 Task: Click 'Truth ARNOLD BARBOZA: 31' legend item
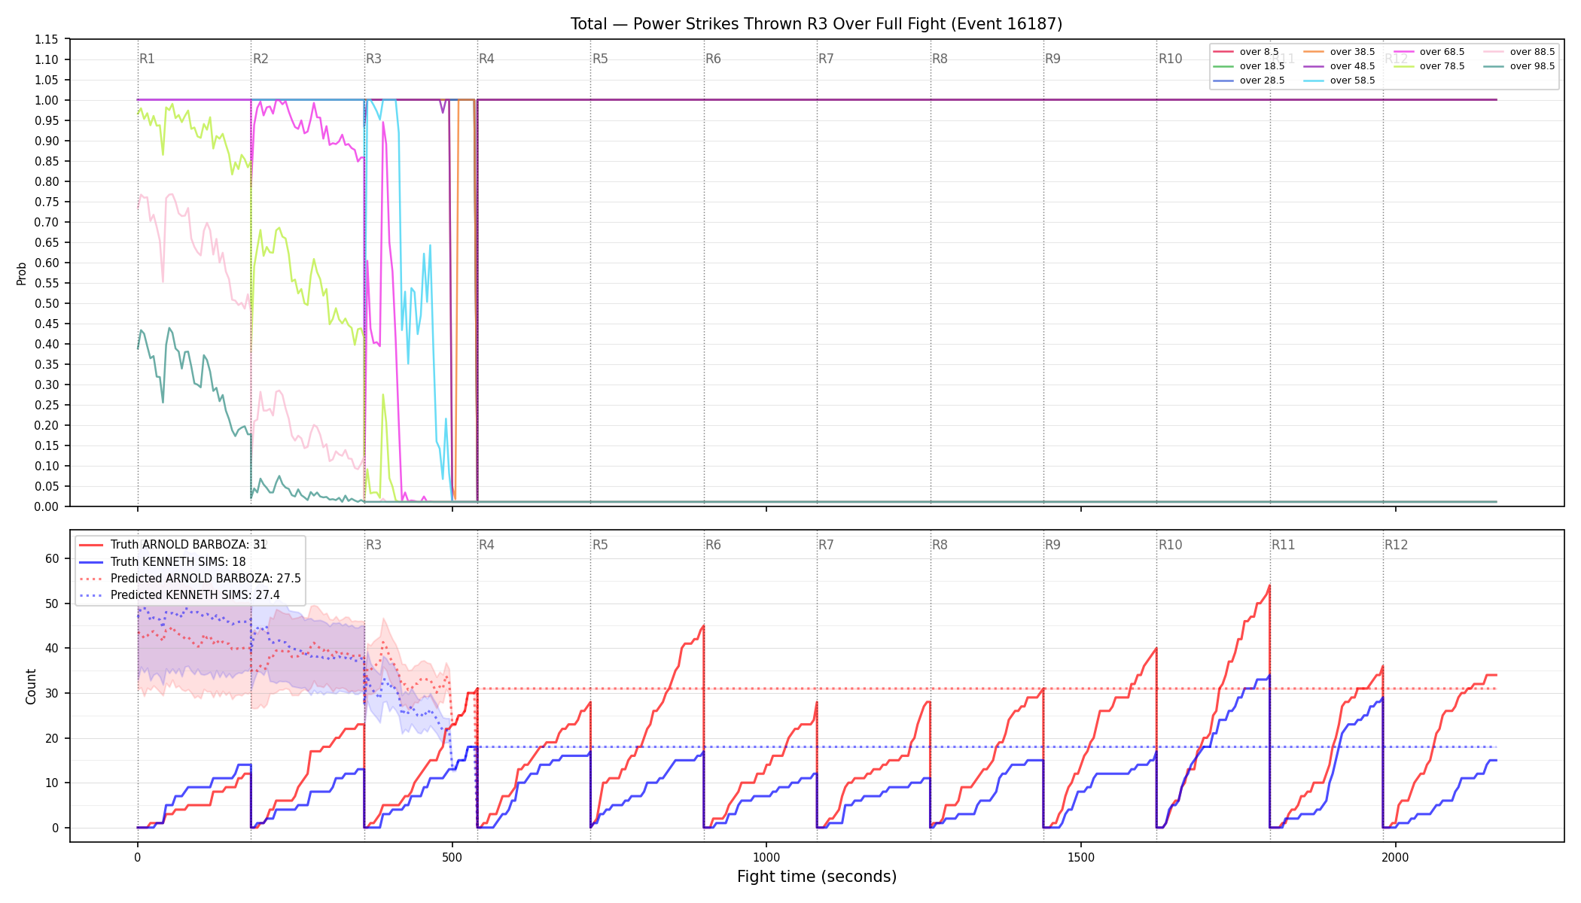point(173,545)
